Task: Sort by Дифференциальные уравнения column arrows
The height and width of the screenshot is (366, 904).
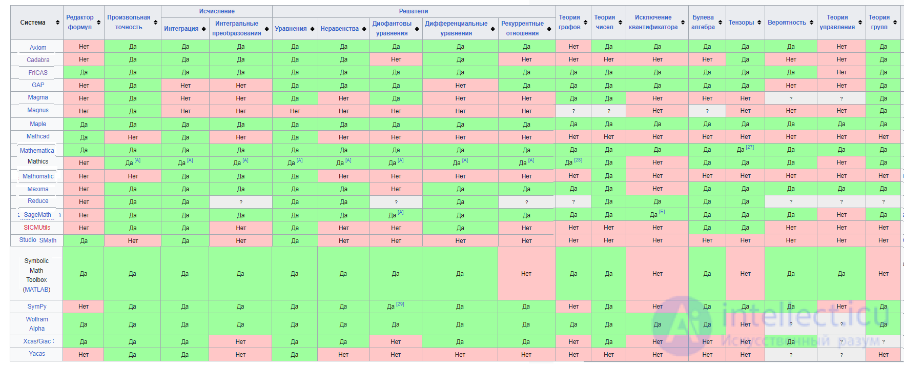Action: [493, 29]
